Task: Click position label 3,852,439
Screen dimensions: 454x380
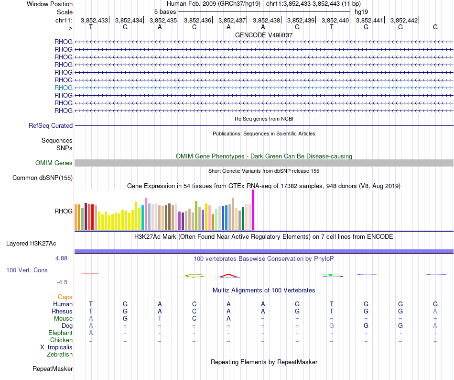Action: point(301,20)
